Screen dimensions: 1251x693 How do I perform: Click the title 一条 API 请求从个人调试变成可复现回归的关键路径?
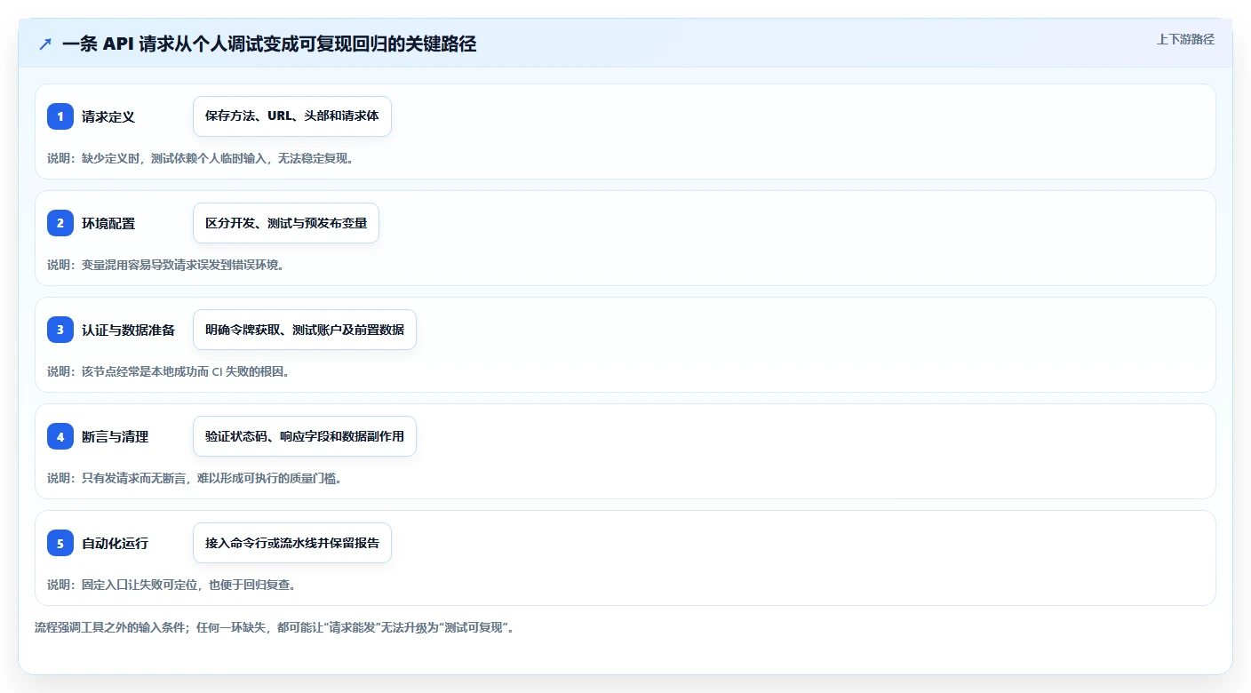(269, 44)
